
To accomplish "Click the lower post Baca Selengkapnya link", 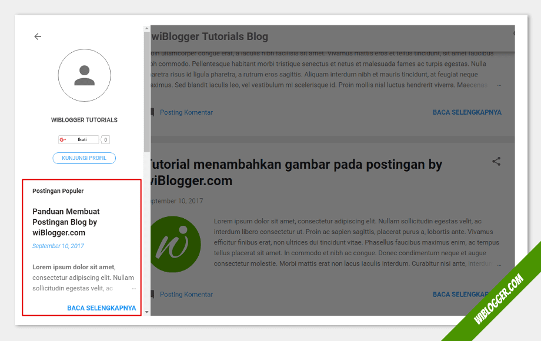I will pyautogui.click(x=461, y=295).
